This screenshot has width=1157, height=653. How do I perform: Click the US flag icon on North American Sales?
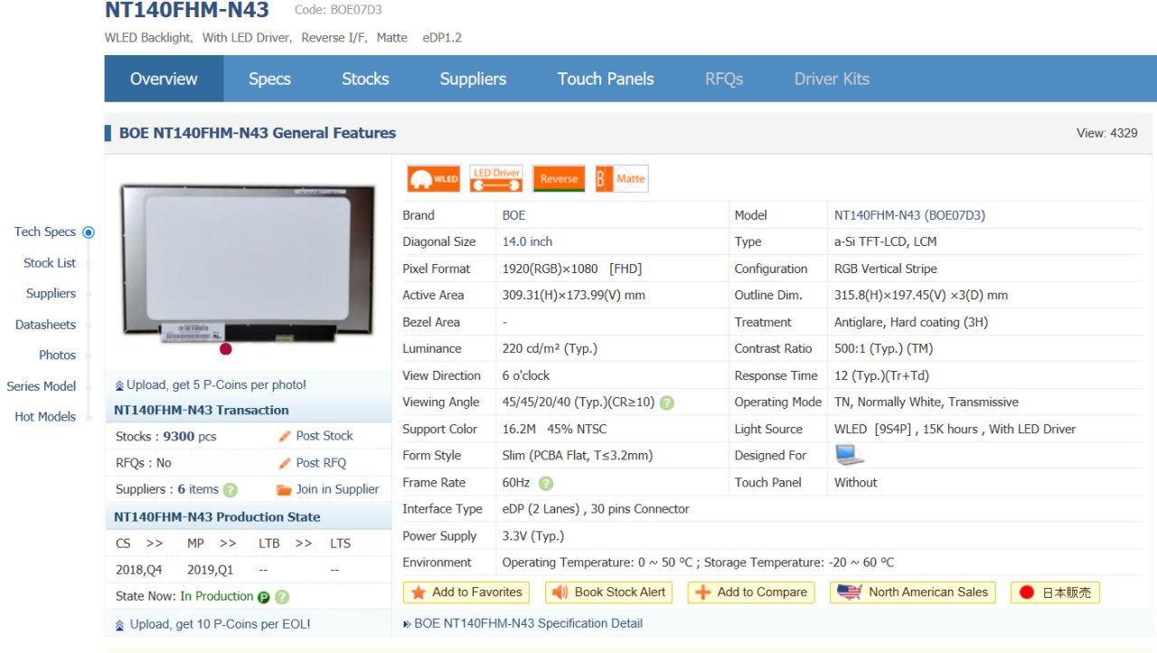pyautogui.click(x=850, y=592)
